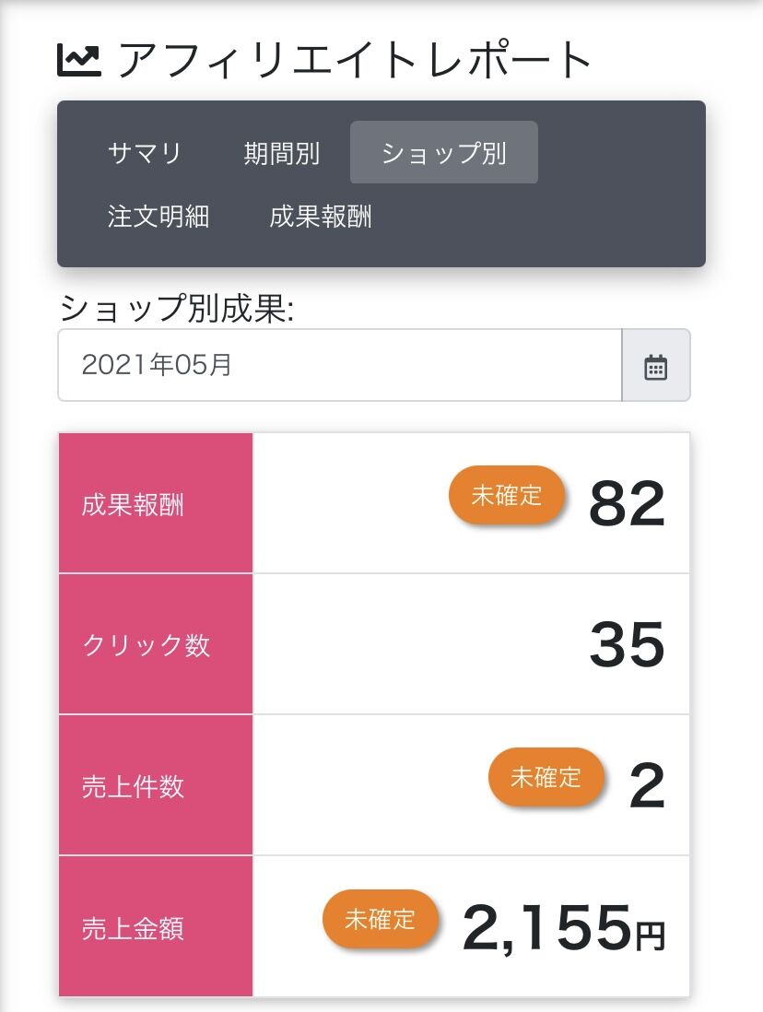Open the サマリ tab
This screenshot has height=1012, width=763.
145,153
